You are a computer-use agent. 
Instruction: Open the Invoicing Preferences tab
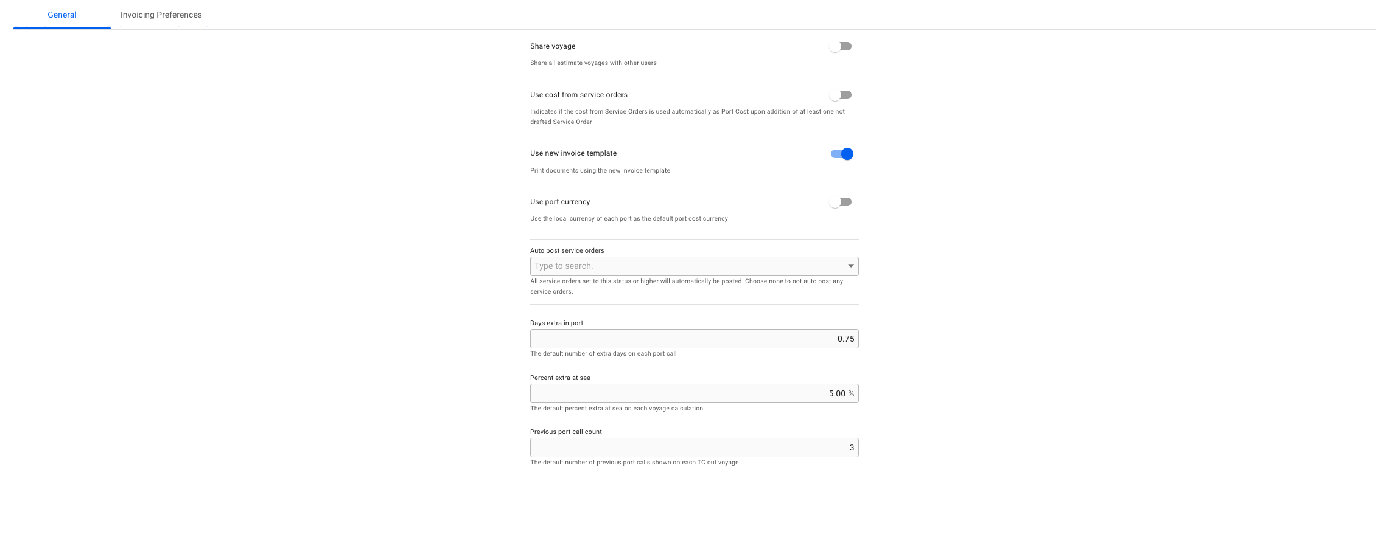(161, 15)
